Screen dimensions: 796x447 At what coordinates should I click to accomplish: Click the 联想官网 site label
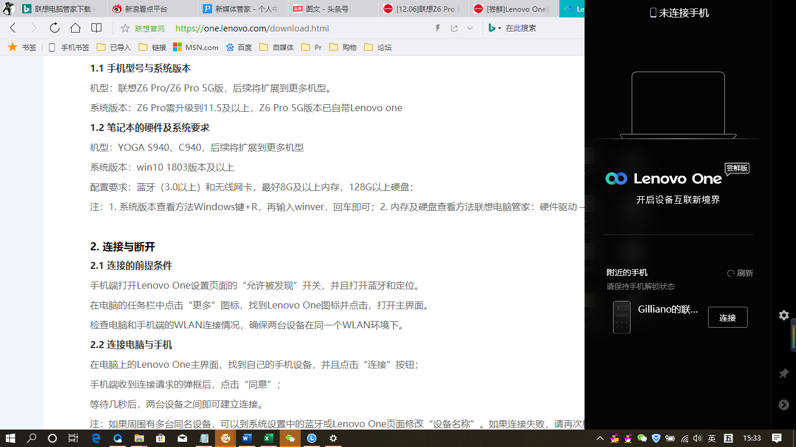tap(150, 28)
